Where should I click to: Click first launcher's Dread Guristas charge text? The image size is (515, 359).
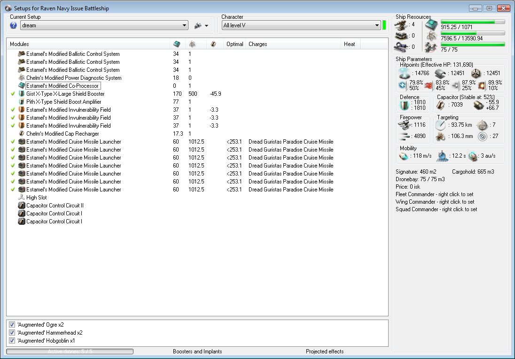pyautogui.click(x=291, y=141)
